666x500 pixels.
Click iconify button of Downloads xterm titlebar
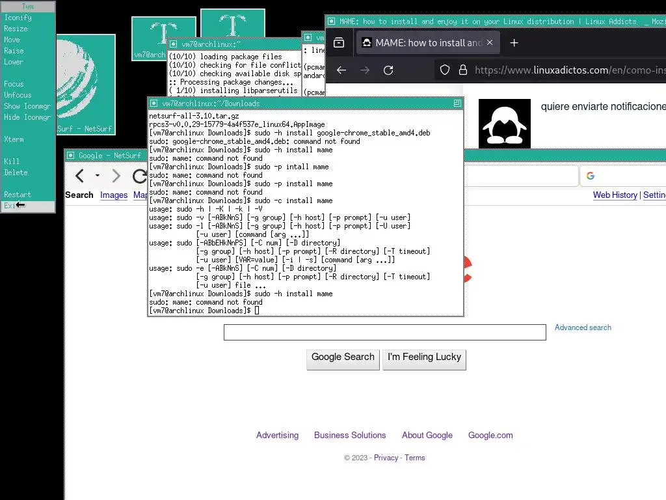coord(153,104)
